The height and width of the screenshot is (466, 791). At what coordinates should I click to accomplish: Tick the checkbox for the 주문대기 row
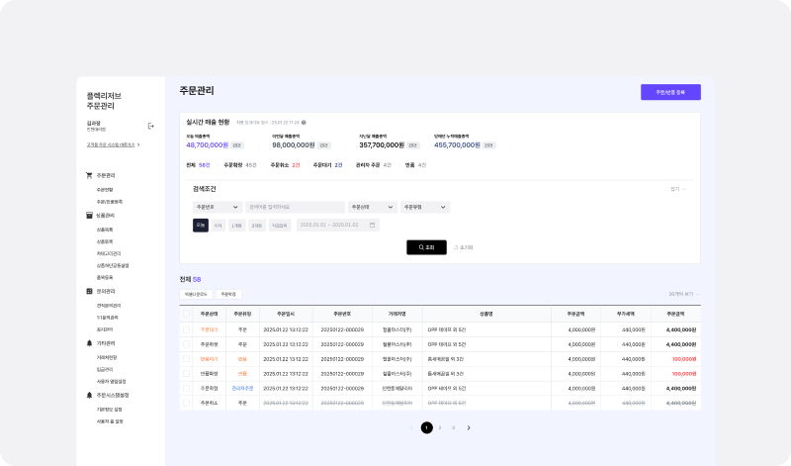coord(186,329)
